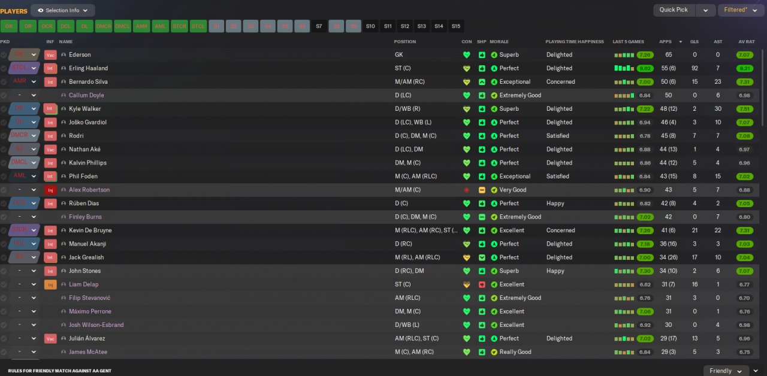Viewport: 767px width, 376px height.
Task: Sort by the PLAYING TIME HAPPINESS header
Action: (573, 42)
